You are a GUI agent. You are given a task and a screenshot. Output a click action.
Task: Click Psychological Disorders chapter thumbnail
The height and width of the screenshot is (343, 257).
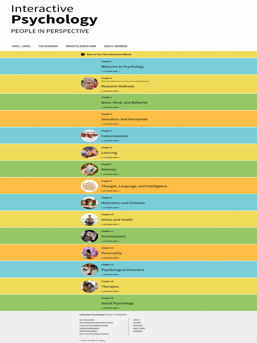pyautogui.click(x=89, y=270)
